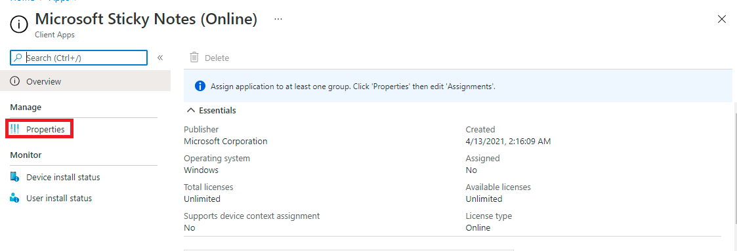Click the large app info icon beside title
The width and height of the screenshot is (737, 251).
(x=19, y=23)
